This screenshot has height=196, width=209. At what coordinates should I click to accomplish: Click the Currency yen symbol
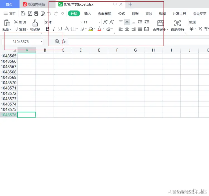(191, 29)
